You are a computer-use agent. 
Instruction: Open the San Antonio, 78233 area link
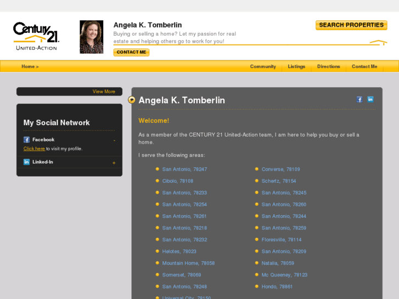coord(184,193)
